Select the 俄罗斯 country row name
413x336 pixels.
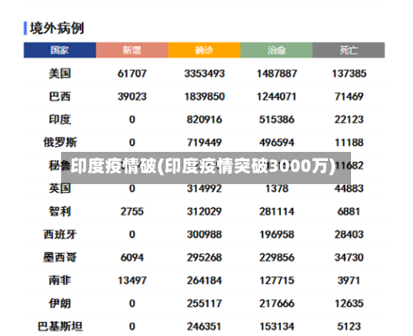59,143
